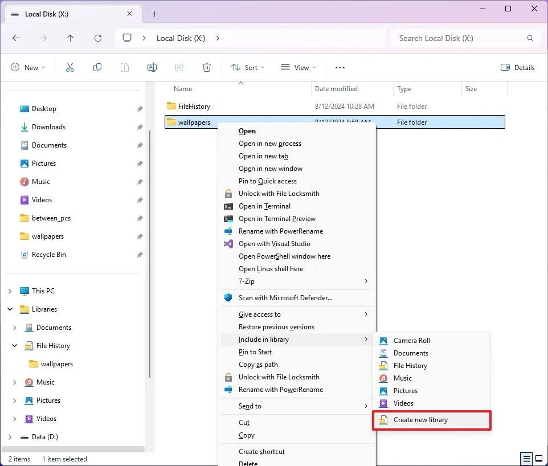Click the Up navigation arrow
The image size is (548, 466).
(71, 38)
